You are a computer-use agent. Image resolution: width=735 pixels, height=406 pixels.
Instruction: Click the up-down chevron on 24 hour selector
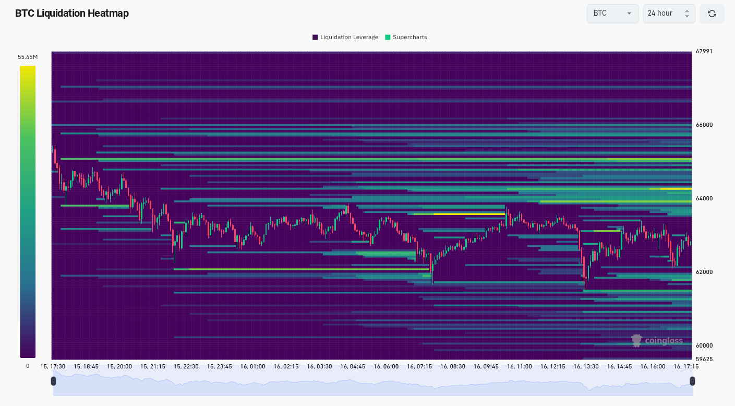coord(687,14)
